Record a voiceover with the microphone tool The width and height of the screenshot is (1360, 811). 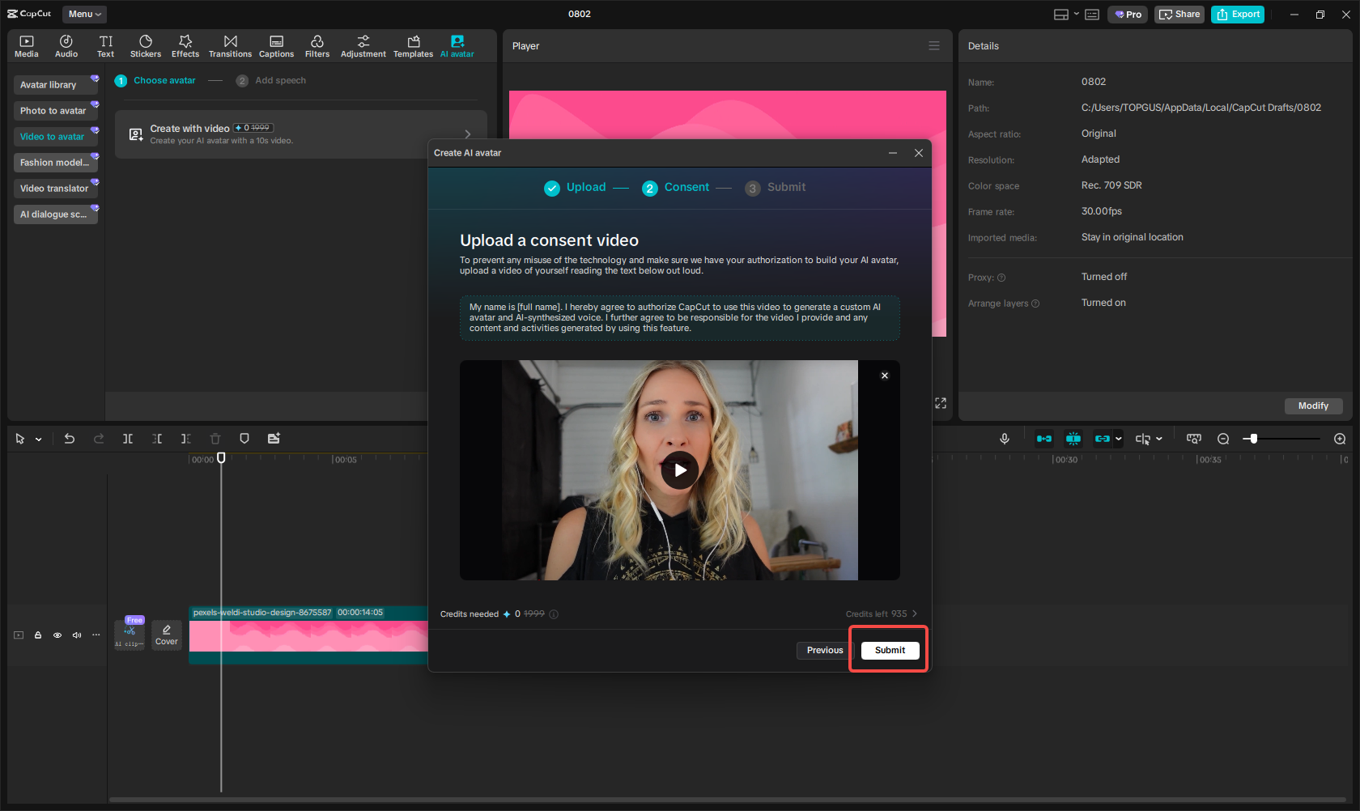click(1004, 438)
